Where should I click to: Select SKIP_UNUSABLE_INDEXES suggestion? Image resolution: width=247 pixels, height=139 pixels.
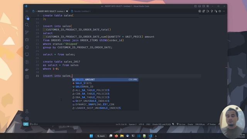pos(105,101)
